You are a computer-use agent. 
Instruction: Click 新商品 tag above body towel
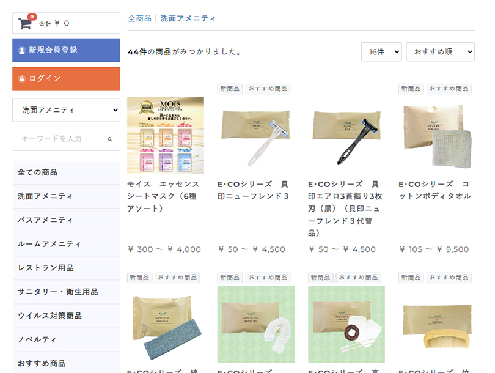(411, 89)
